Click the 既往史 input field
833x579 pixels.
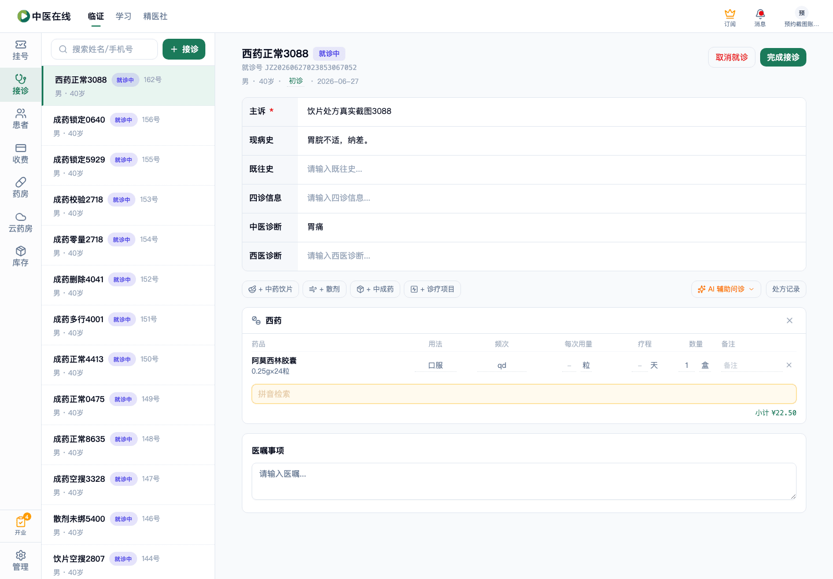(x=552, y=169)
